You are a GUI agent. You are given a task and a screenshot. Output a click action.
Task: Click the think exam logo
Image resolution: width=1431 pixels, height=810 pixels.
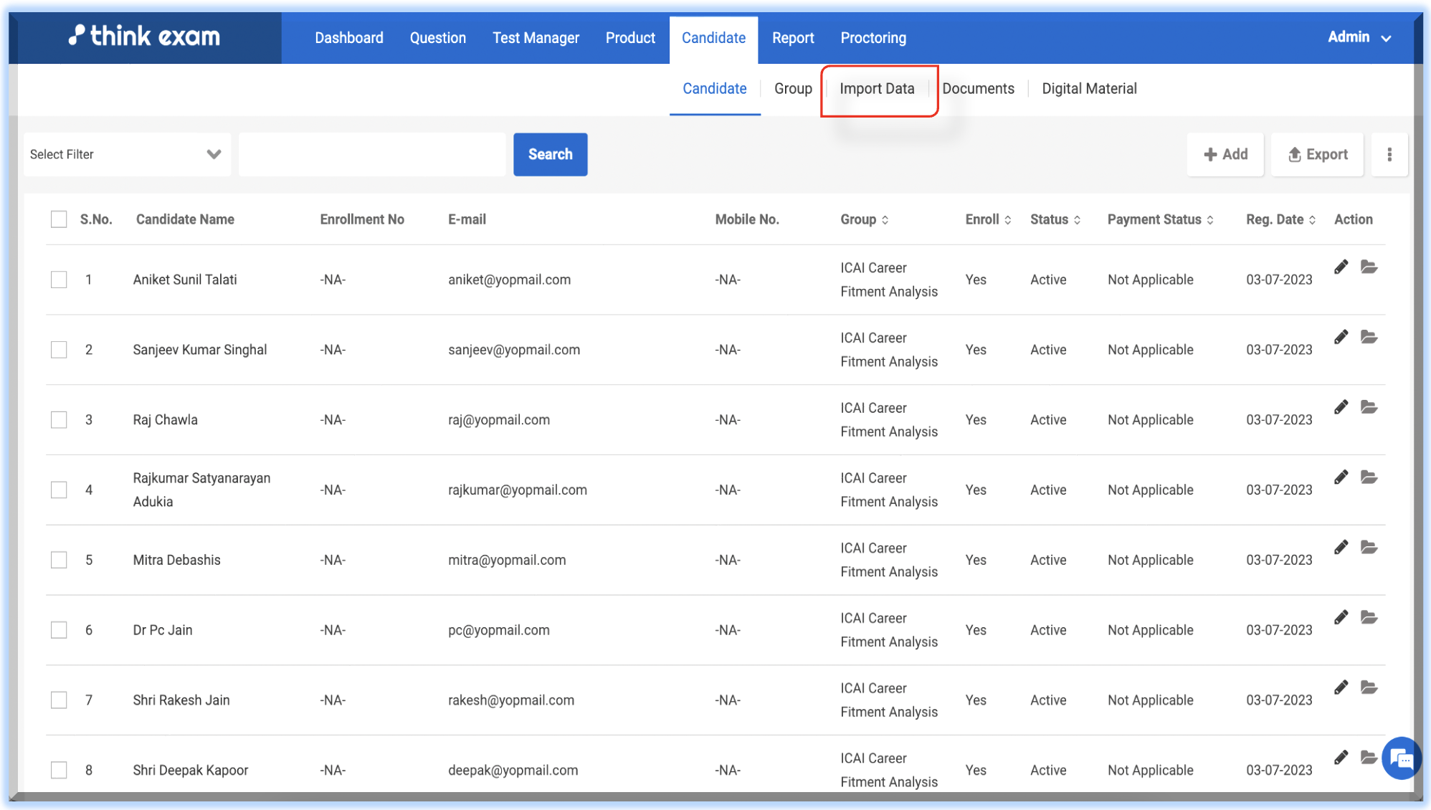(144, 36)
